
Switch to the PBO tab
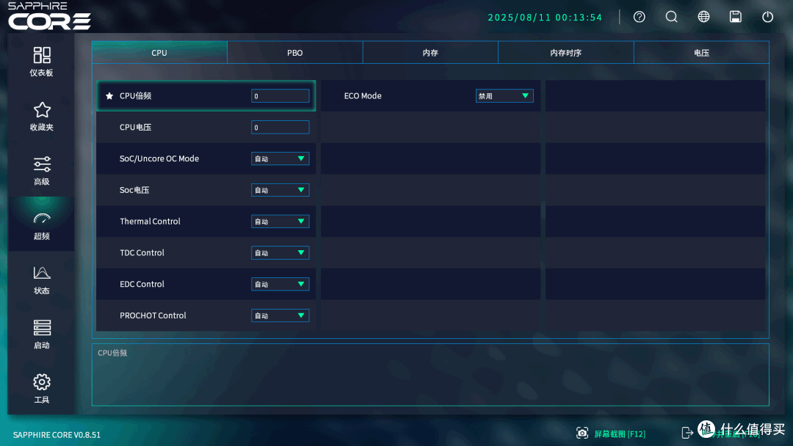[295, 53]
